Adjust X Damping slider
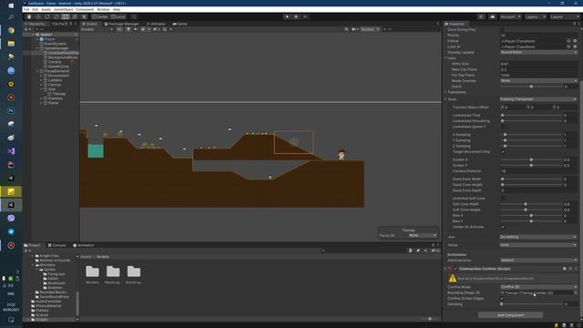 pyautogui.click(x=531, y=135)
